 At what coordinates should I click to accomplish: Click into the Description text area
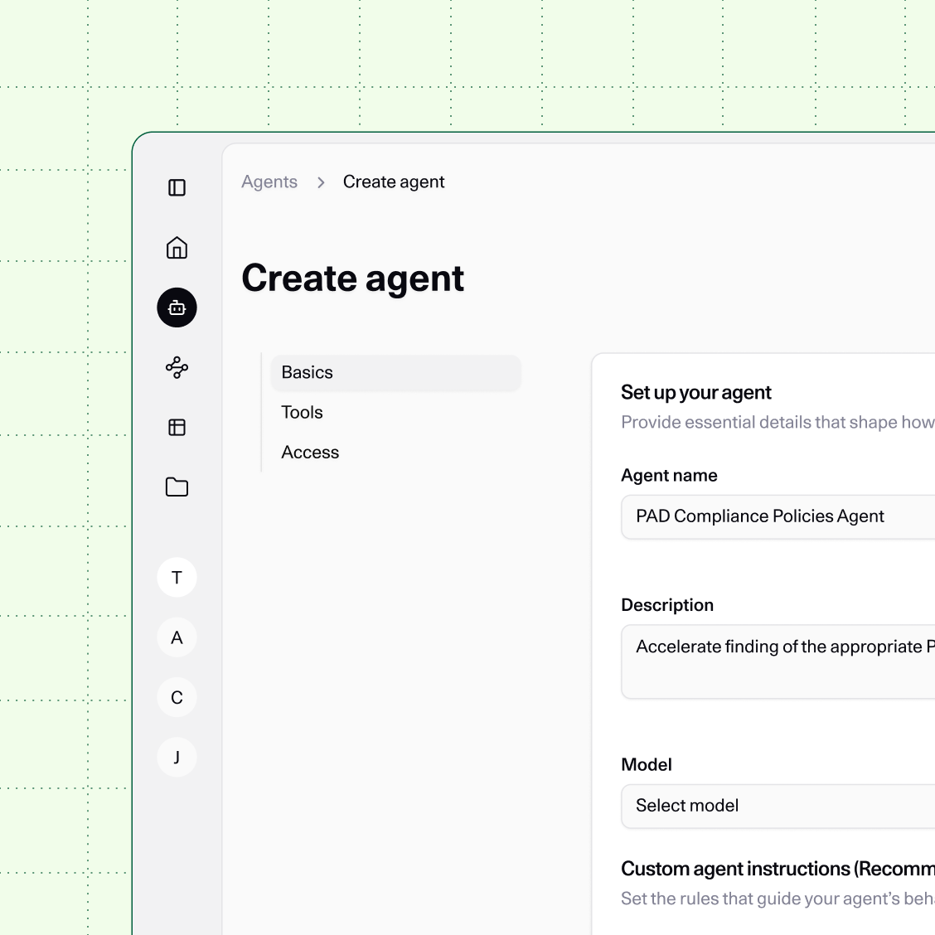click(778, 661)
